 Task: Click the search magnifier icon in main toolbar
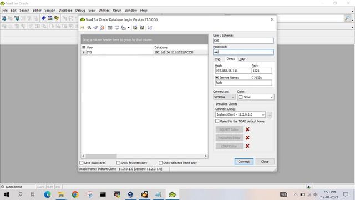click(x=347, y=18)
